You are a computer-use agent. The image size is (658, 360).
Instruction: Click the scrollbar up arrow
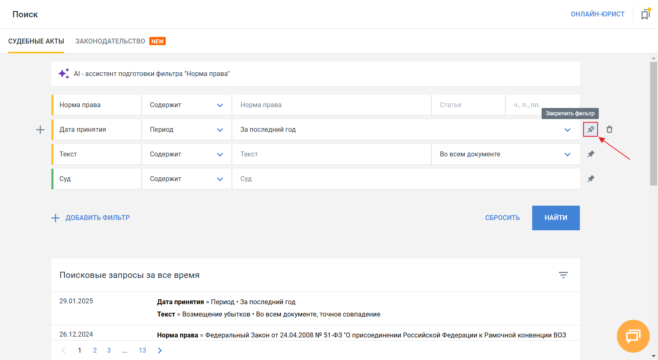pyautogui.click(x=653, y=58)
